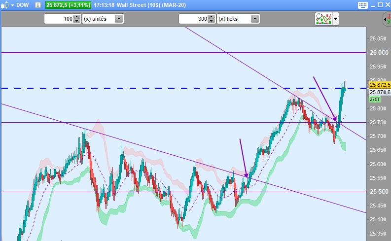
Task: Click the green 25 872,5 (+3,11%) price badge
Action: coord(68,5)
